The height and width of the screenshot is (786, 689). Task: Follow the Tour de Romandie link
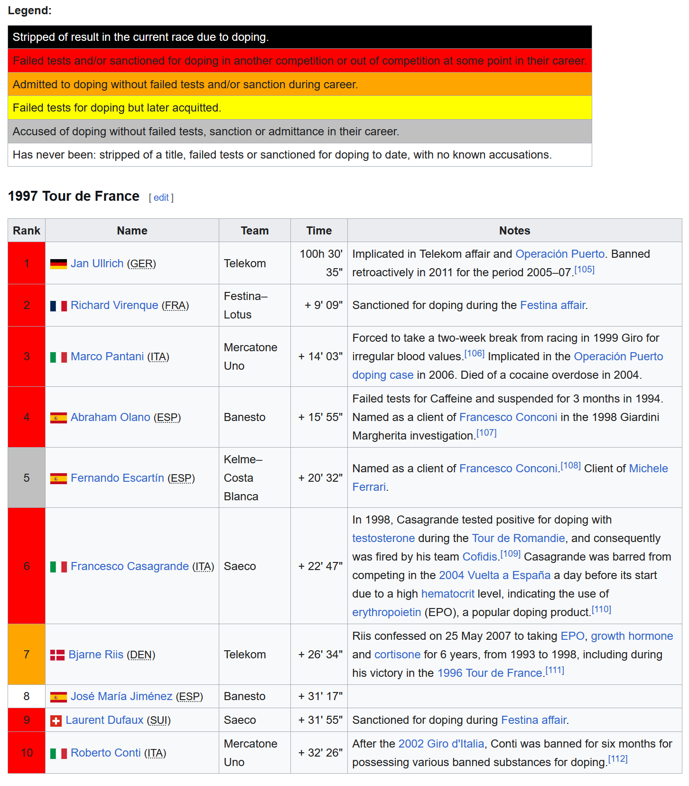(x=519, y=538)
